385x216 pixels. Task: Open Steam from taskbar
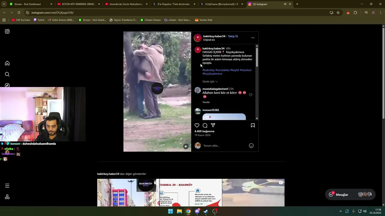(206, 211)
